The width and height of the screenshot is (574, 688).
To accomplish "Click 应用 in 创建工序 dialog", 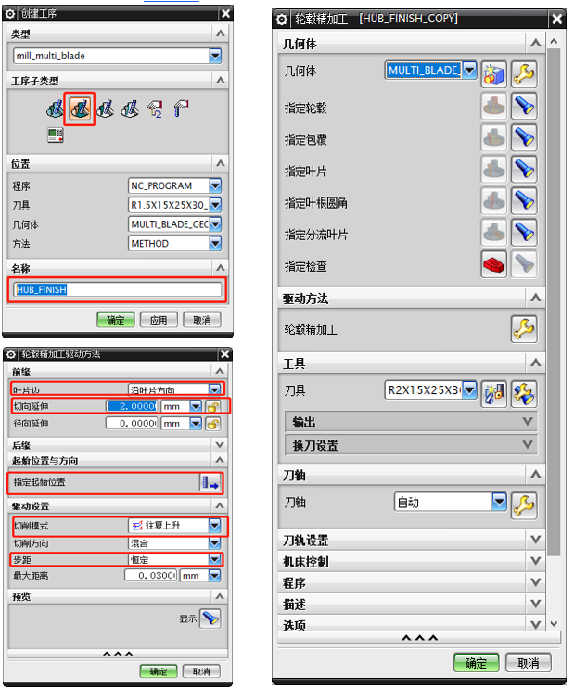I will pos(159,320).
